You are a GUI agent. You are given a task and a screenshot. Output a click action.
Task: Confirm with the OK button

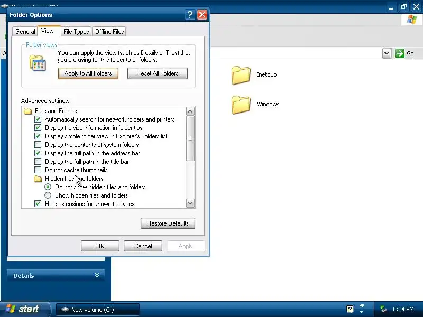[x=100, y=246]
